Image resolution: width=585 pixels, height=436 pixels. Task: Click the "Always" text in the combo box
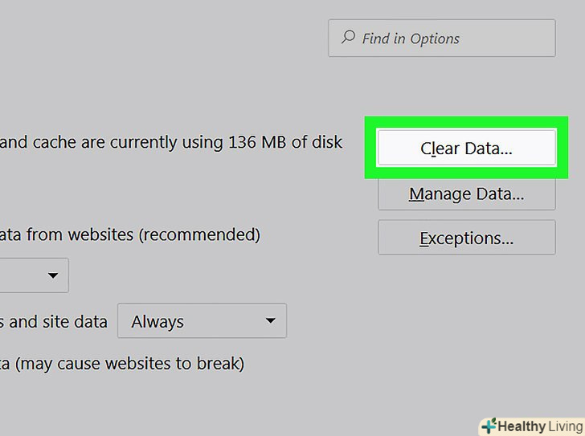tap(157, 322)
